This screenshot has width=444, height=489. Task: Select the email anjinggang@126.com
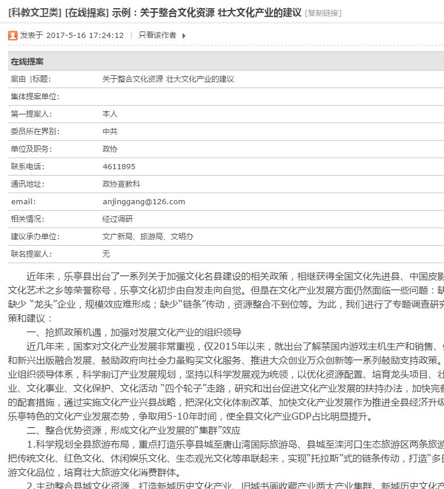coord(144,202)
